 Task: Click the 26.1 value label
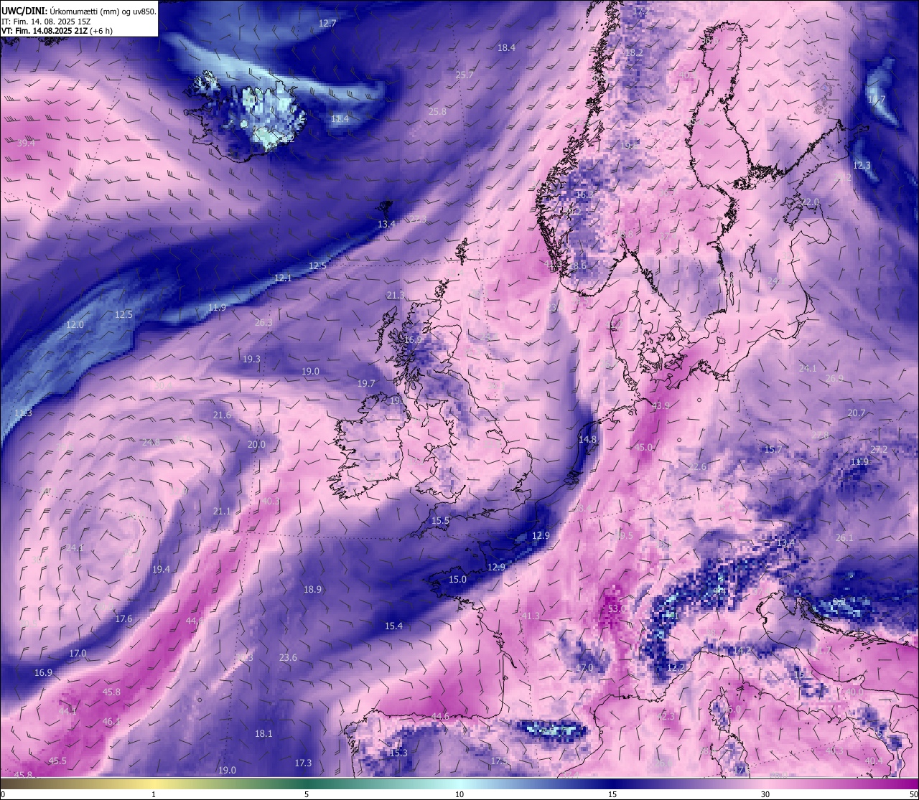pyautogui.click(x=844, y=537)
